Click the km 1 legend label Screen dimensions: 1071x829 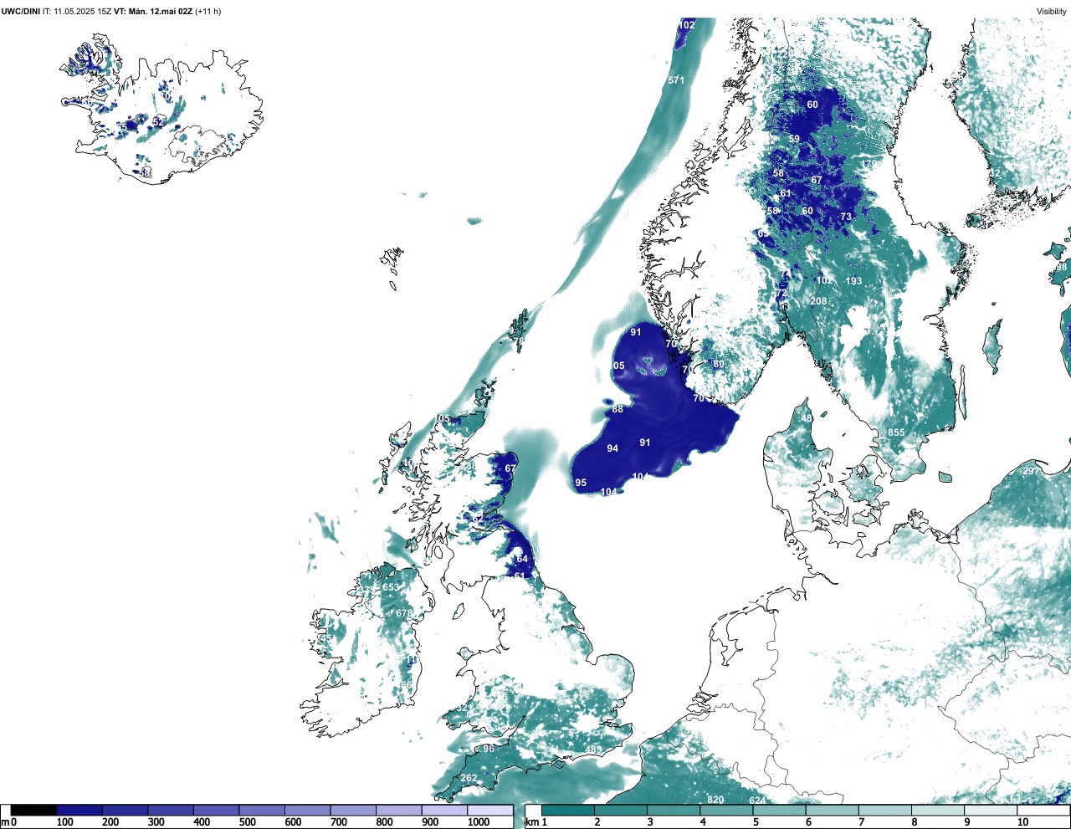[x=535, y=822]
